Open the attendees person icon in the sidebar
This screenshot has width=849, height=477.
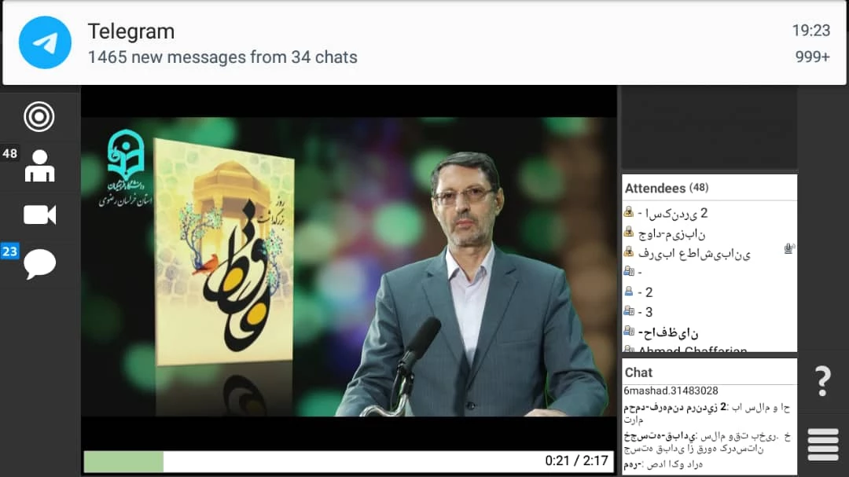click(x=39, y=166)
